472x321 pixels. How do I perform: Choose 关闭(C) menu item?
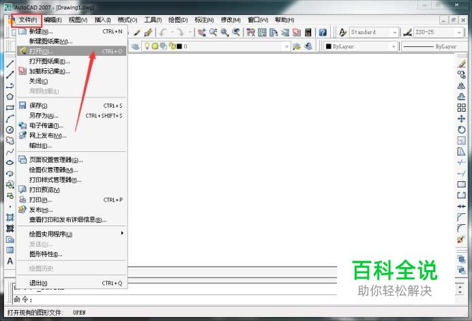tap(72, 81)
